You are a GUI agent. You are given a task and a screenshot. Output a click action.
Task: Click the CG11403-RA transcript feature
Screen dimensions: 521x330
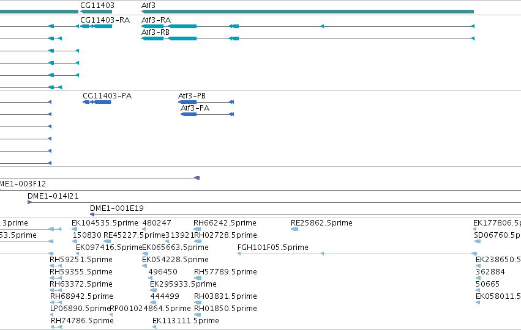[x=96, y=26]
